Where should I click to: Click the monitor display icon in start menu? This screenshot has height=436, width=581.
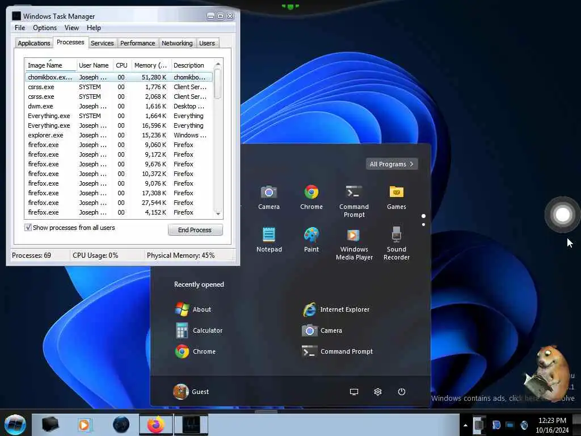point(354,392)
